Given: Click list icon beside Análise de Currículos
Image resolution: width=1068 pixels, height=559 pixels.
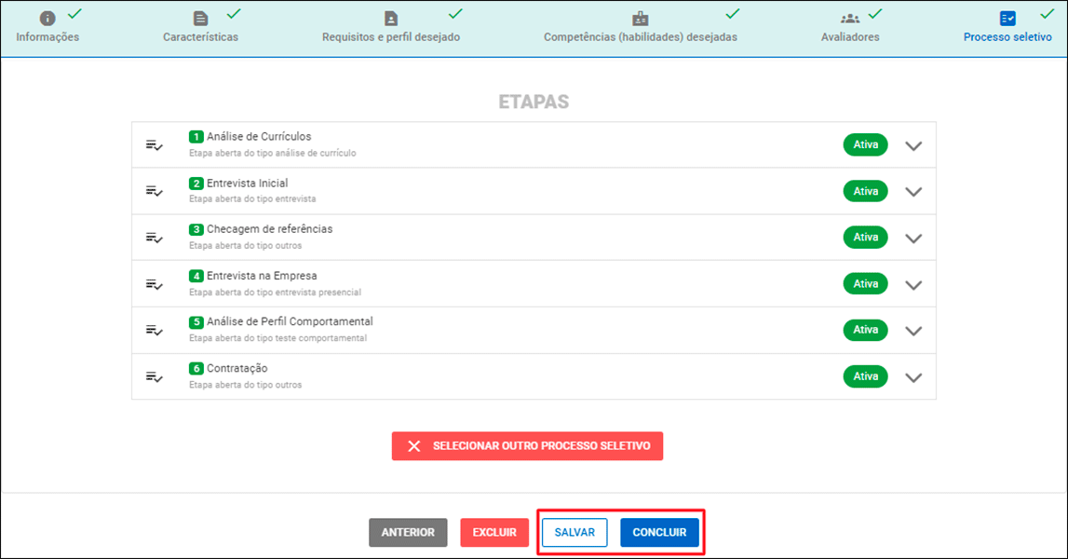Looking at the screenshot, I should (155, 145).
